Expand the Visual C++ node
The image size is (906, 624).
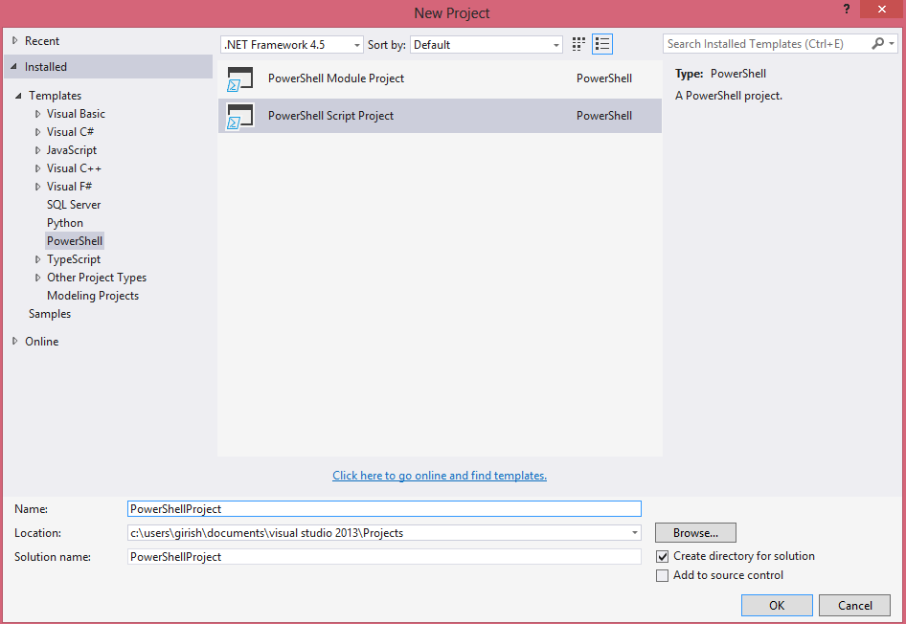37,168
